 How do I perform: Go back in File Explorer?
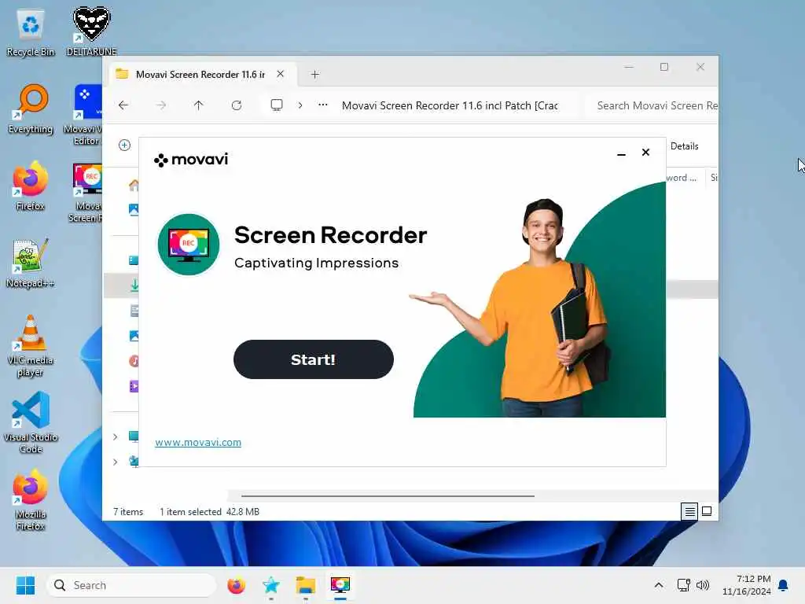(123, 105)
